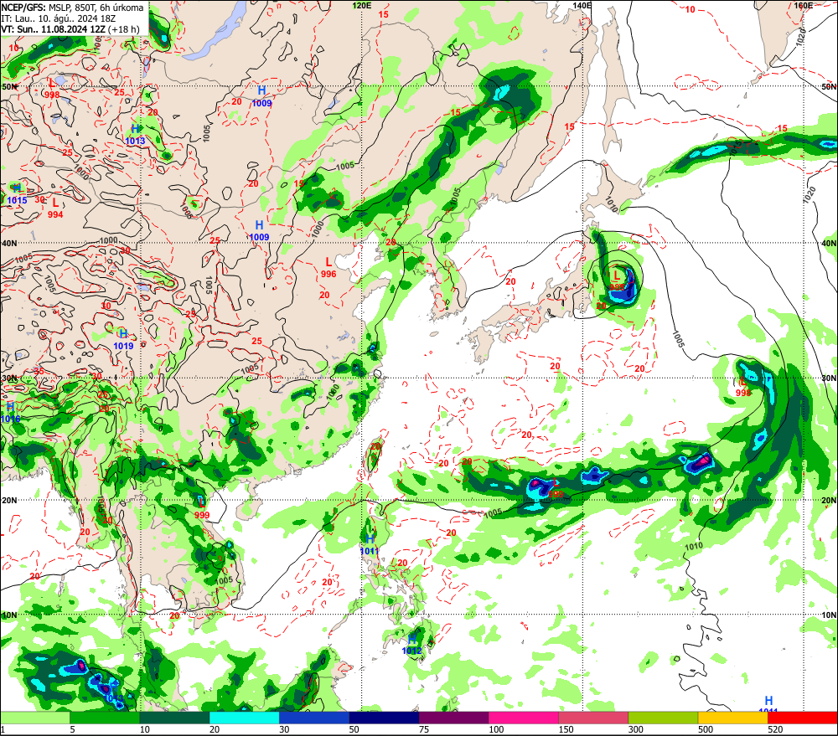Click the legend value "500"

706,729
